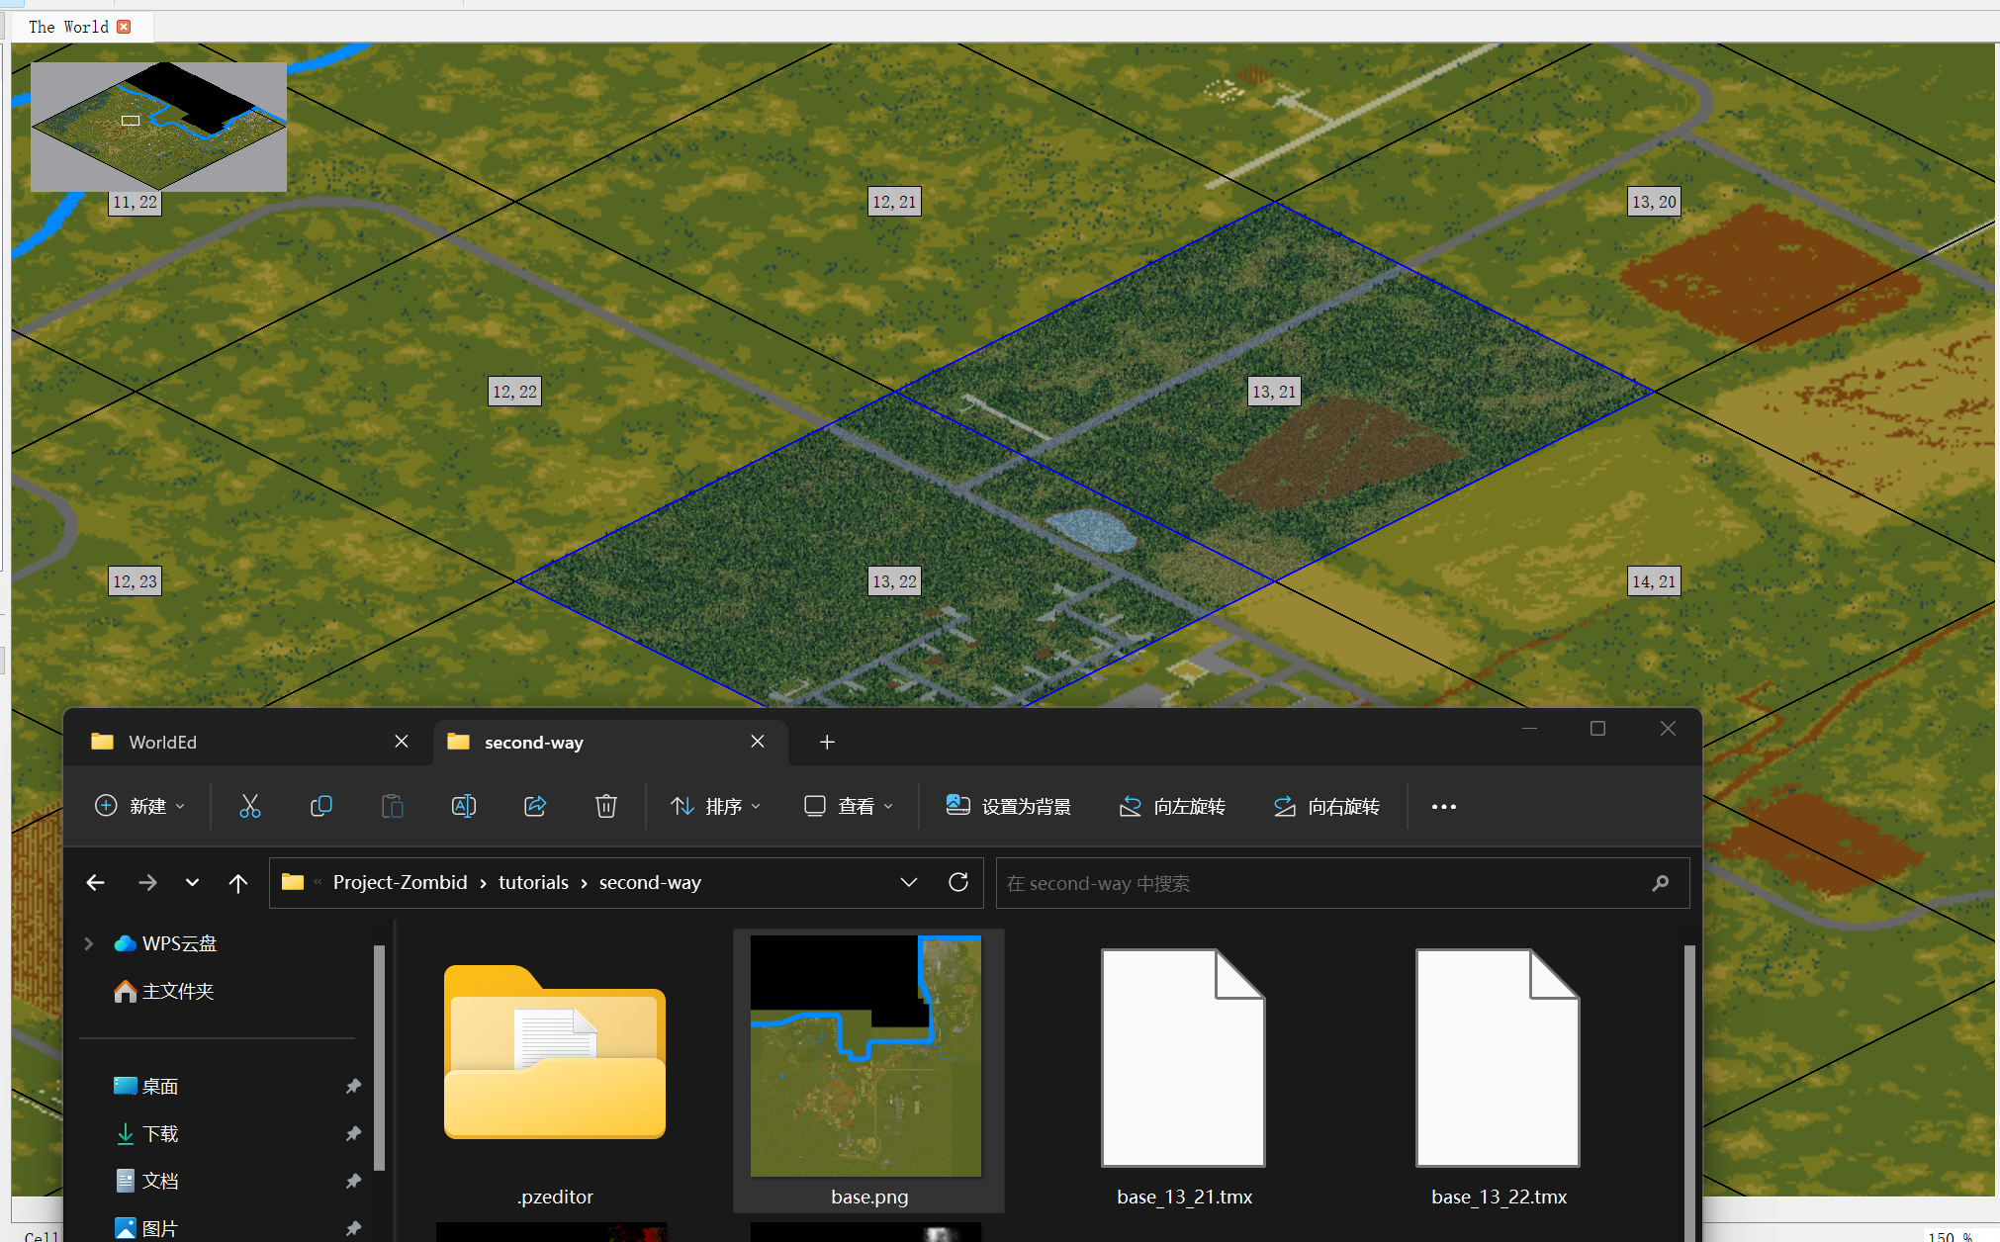Click Project-Zombid in the address path
The image size is (2000, 1242).
(400, 882)
